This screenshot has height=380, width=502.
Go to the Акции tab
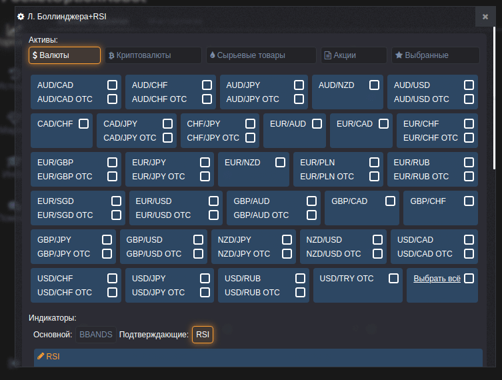(x=353, y=55)
